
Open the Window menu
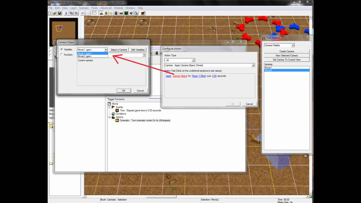point(130,8)
